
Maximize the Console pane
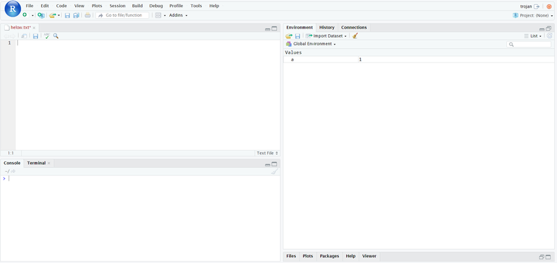274,164
